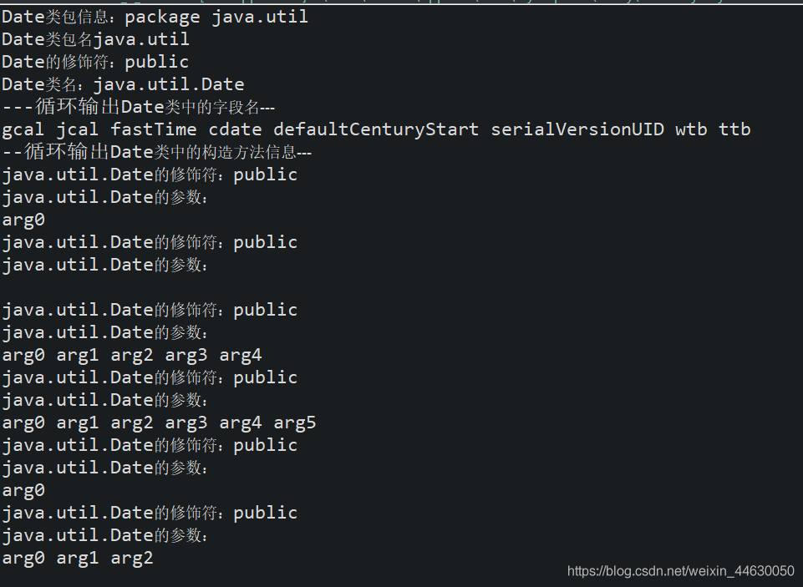Screen dimensions: 803x587
Task: Click the 'ttb' field name
Action: [x=734, y=129]
